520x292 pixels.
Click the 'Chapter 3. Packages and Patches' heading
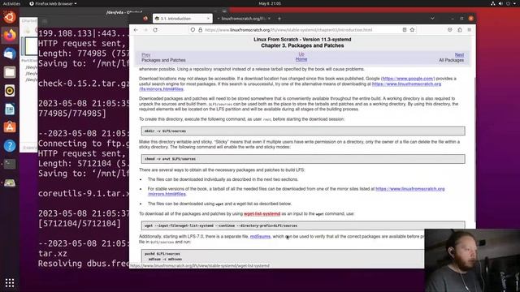302,45
